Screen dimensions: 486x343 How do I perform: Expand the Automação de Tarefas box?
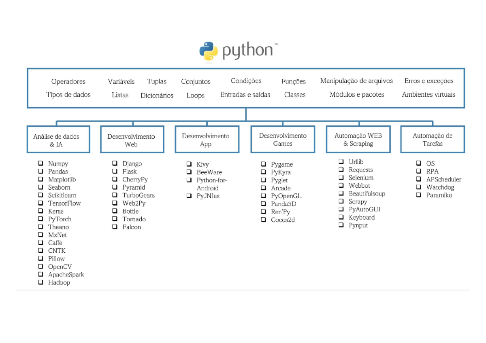pyautogui.click(x=432, y=139)
